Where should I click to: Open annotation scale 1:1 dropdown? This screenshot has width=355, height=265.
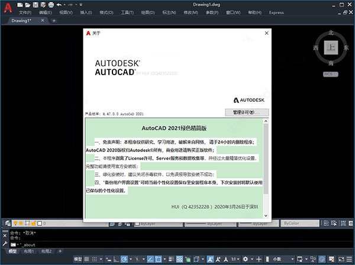pyautogui.click(x=235, y=259)
